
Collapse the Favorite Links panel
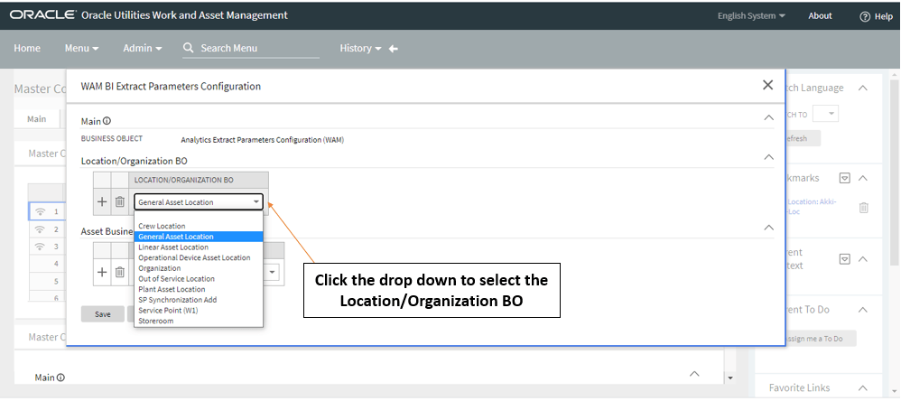click(862, 387)
